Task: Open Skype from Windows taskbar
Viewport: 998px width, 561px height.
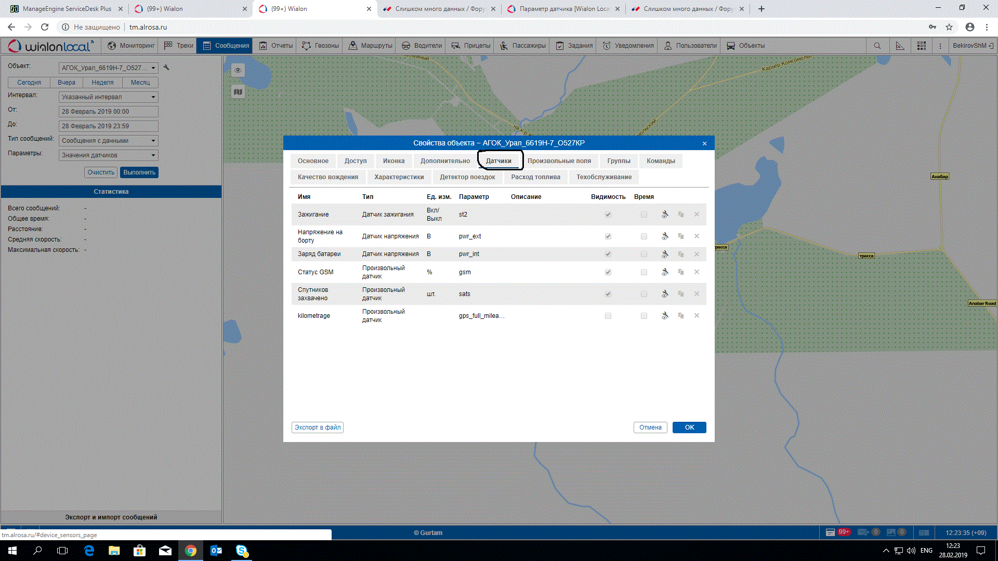Action: click(x=242, y=551)
